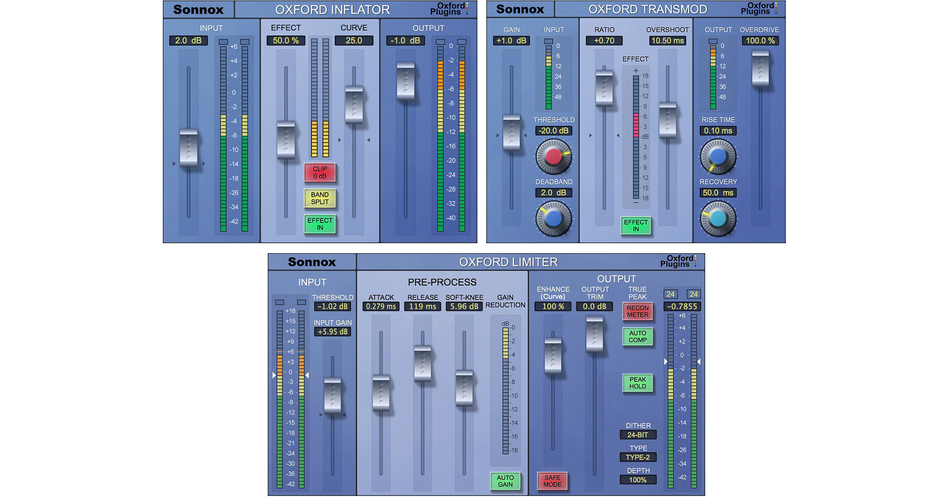Viewport: 949px width, 498px height.
Task: Click the red THRESHOLD knob in TransMod
Action: click(553, 156)
